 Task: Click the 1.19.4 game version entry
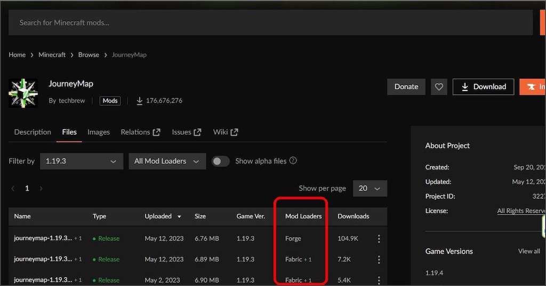click(x=434, y=273)
